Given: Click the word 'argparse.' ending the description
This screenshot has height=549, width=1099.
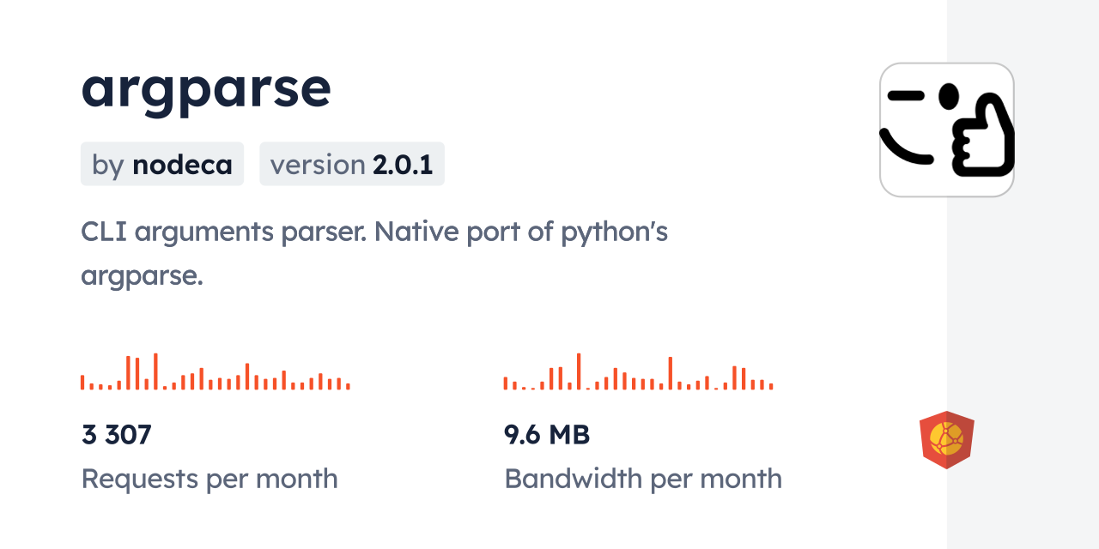Looking at the screenshot, I should click(142, 276).
